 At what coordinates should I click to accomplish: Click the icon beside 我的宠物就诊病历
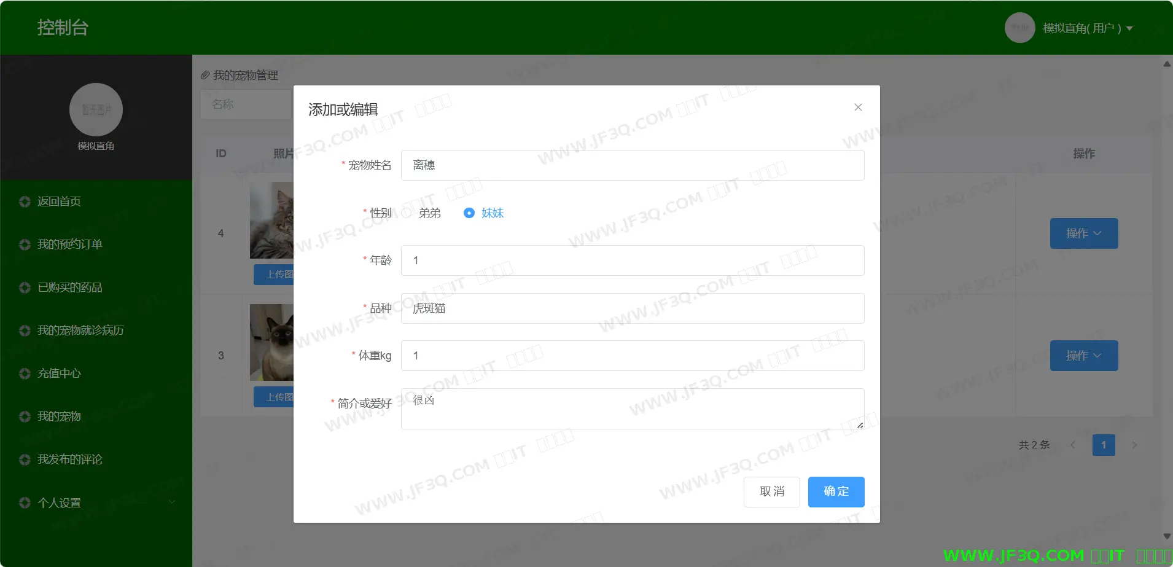point(25,330)
